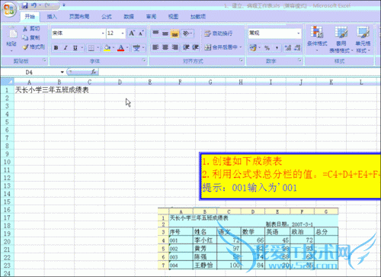Click the Select All corner of the grid
This screenshot has height=277, width=381.
click(7, 82)
